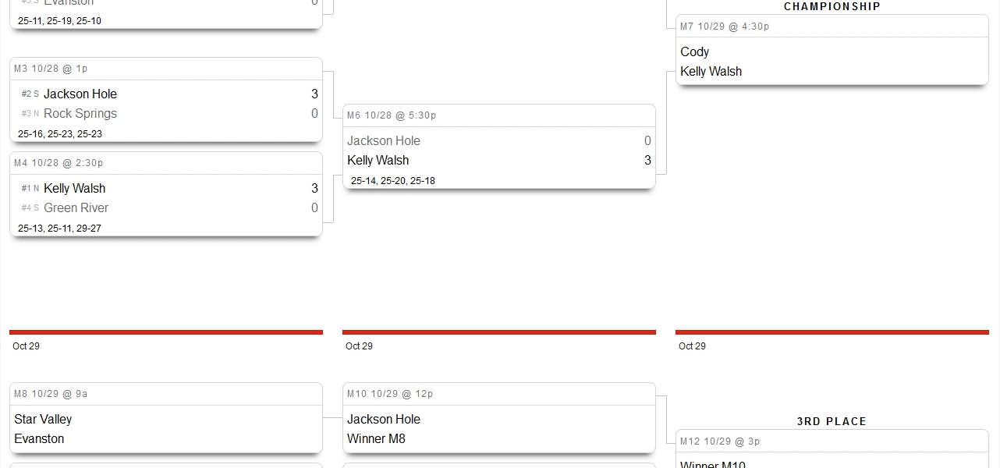Open the M4 10/28 @ 2:30p match header
The image size is (1000, 468).
59,163
